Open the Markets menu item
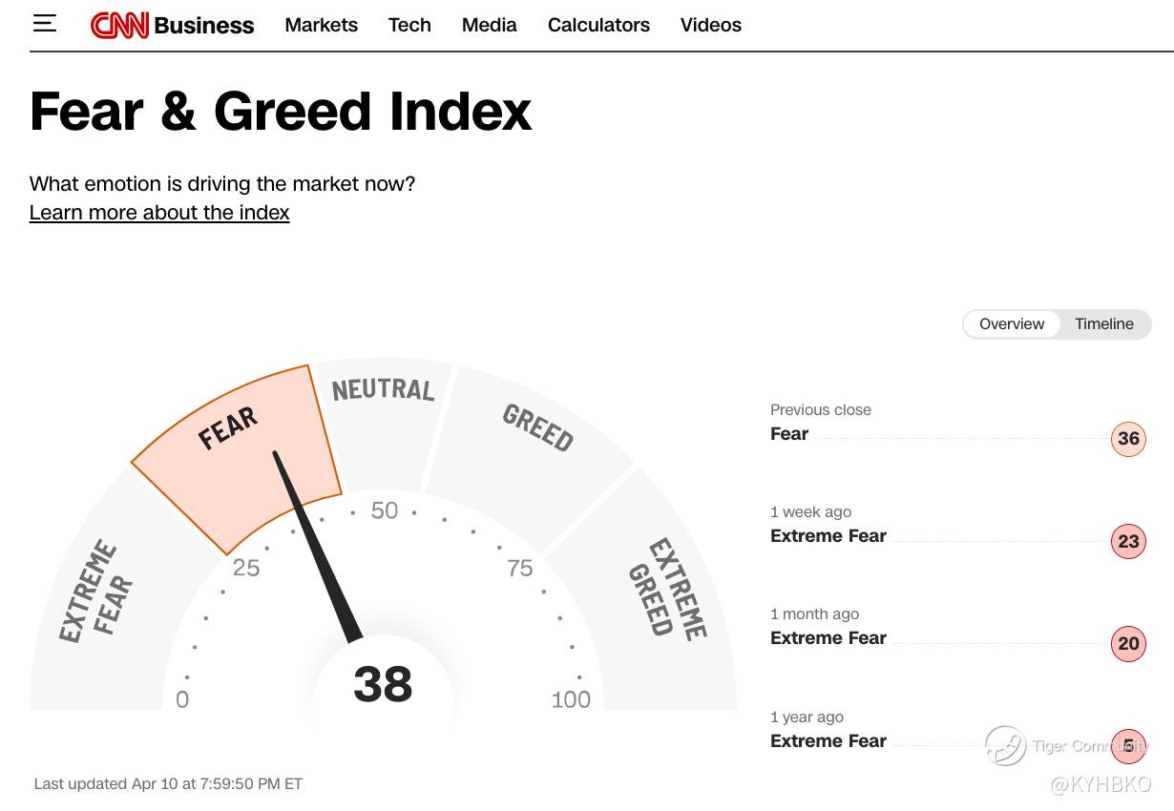Screen dimensions: 1174x811 [321, 25]
